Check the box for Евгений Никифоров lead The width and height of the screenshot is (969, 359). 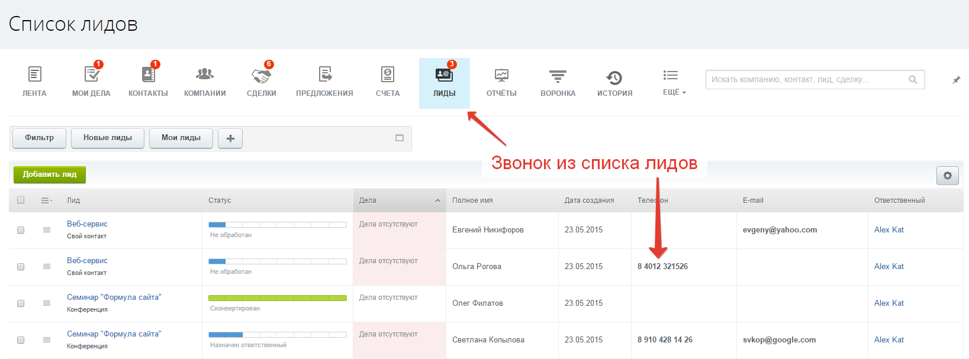(21, 230)
